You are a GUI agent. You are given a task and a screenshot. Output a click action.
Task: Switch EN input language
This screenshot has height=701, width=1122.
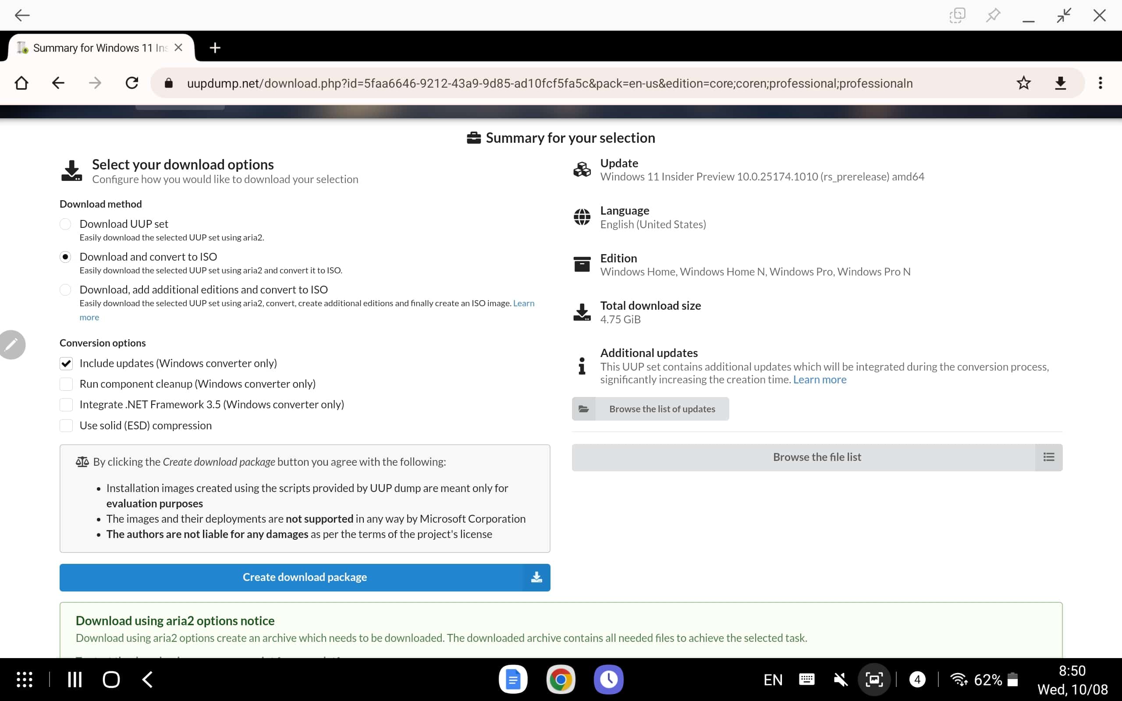pyautogui.click(x=773, y=680)
